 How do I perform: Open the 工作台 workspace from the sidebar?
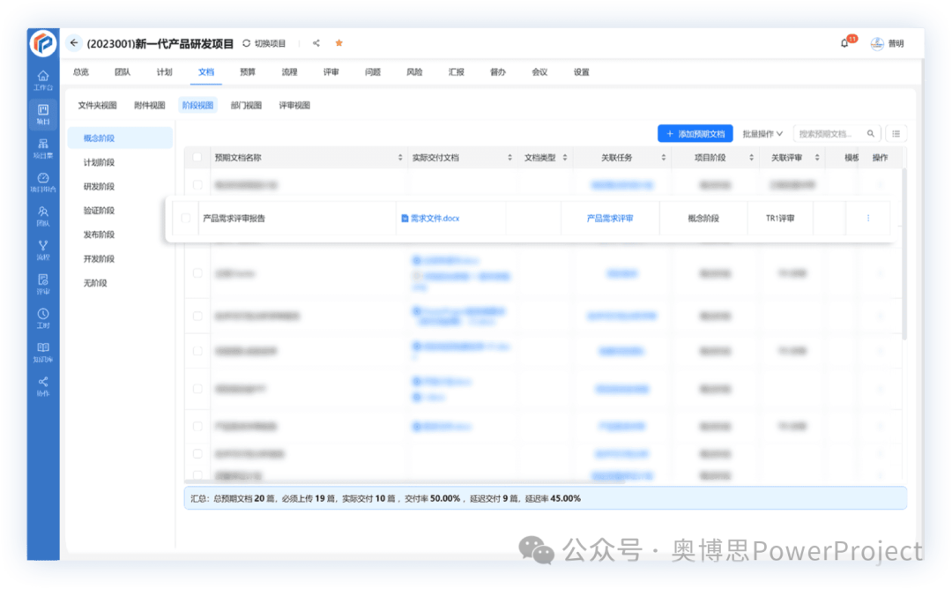click(41, 79)
